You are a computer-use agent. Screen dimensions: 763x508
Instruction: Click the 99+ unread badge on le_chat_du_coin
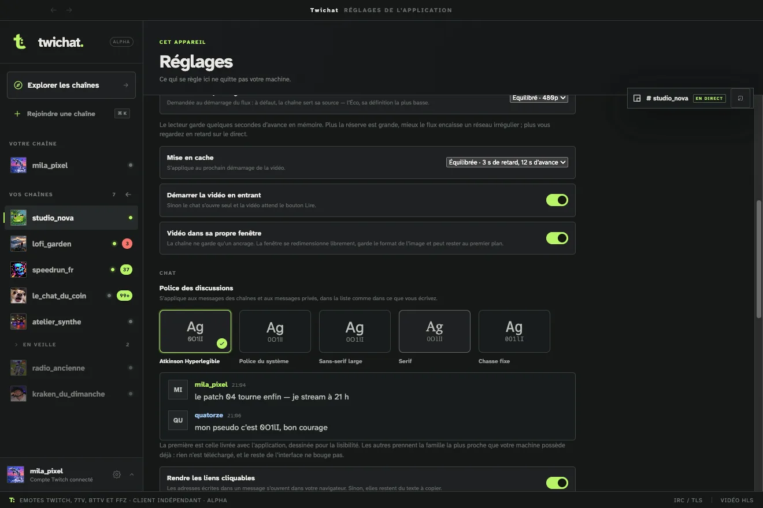pos(124,296)
